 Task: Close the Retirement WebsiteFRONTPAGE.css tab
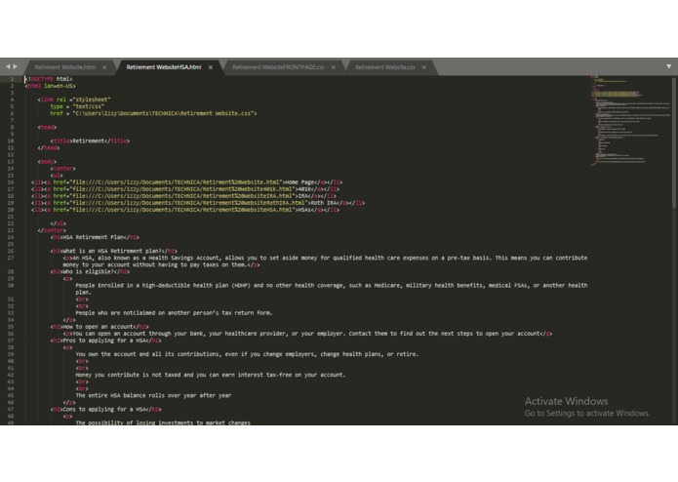334,67
